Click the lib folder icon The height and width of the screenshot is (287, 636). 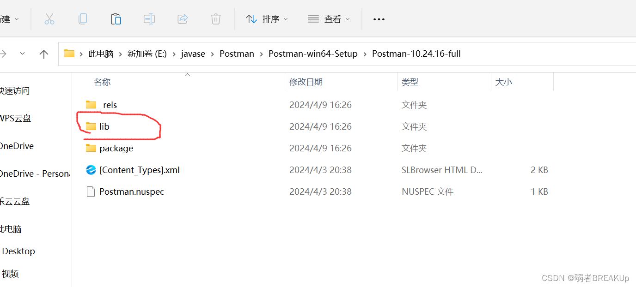coord(91,126)
